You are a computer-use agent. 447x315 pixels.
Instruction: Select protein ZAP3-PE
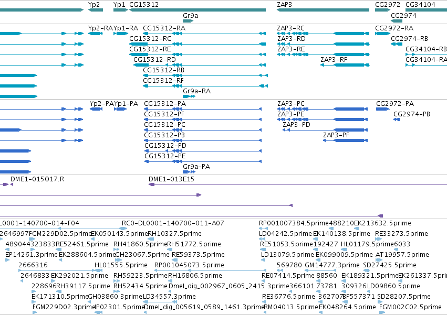[x=291, y=114]
